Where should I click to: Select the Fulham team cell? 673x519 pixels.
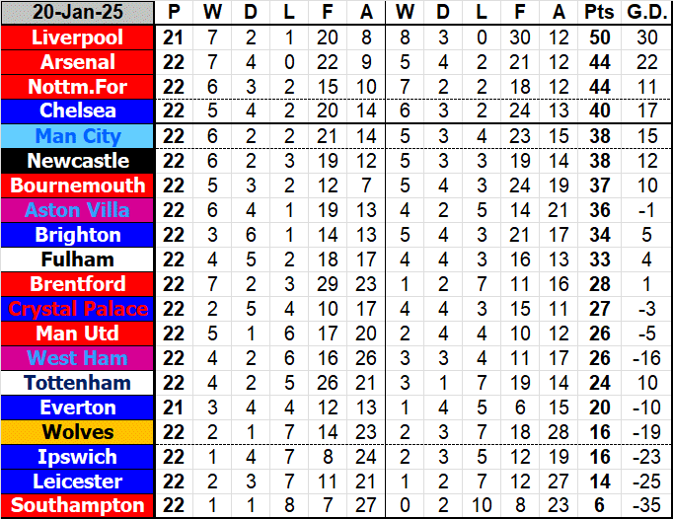(78, 259)
